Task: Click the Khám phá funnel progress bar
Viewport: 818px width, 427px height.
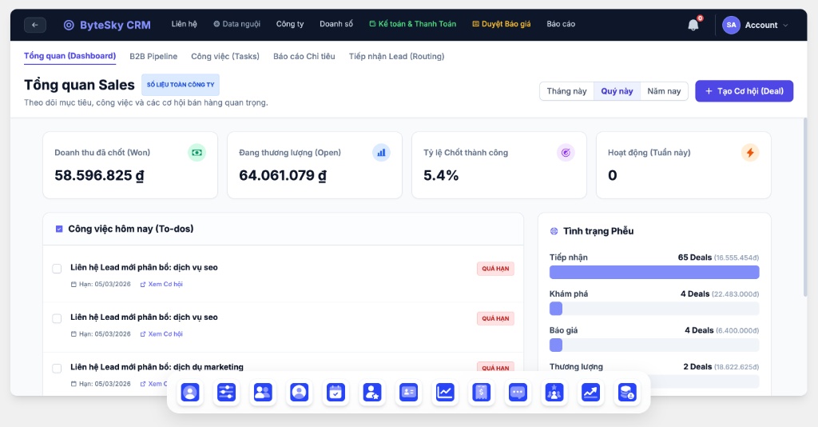Action: point(654,309)
